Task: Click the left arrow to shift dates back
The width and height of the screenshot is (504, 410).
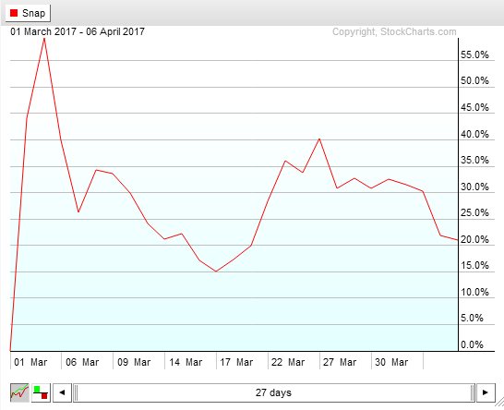Action: pos(62,392)
